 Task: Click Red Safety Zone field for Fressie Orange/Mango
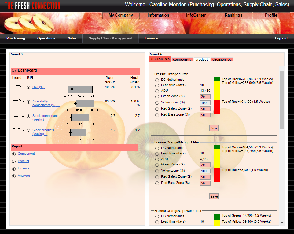(205, 177)
